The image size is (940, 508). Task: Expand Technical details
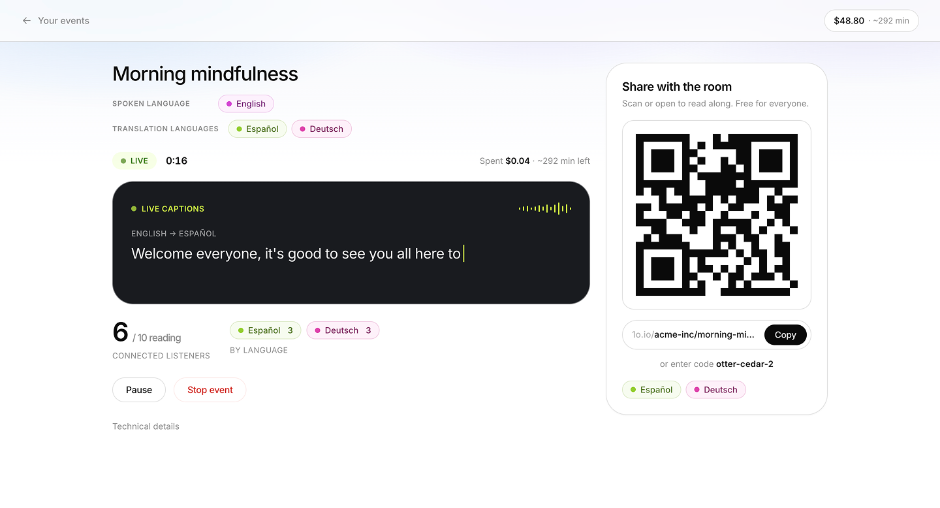pos(146,426)
